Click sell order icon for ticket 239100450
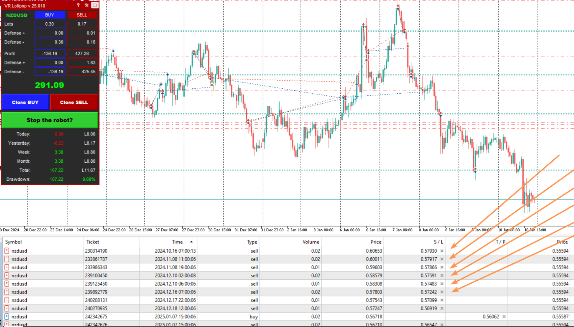The image size is (574, 327). pos(7,275)
